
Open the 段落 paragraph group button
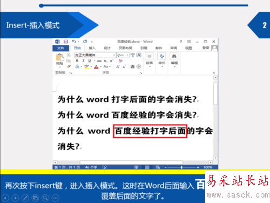pos(150,60)
